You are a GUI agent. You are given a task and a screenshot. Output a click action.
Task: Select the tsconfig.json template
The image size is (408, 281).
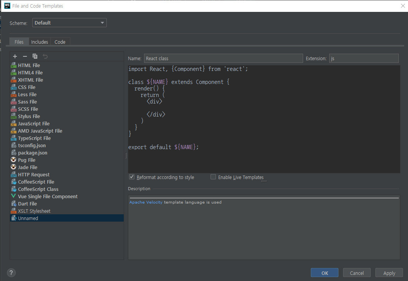(x=66, y=145)
